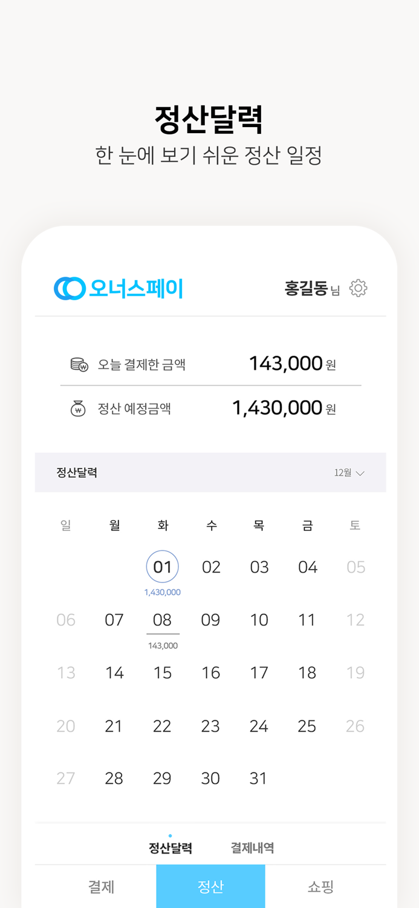This screenshot has height=908, width=419.
Task: Click the money bag icon beside 정산 예정금액
Action: (x=79, y=407)
